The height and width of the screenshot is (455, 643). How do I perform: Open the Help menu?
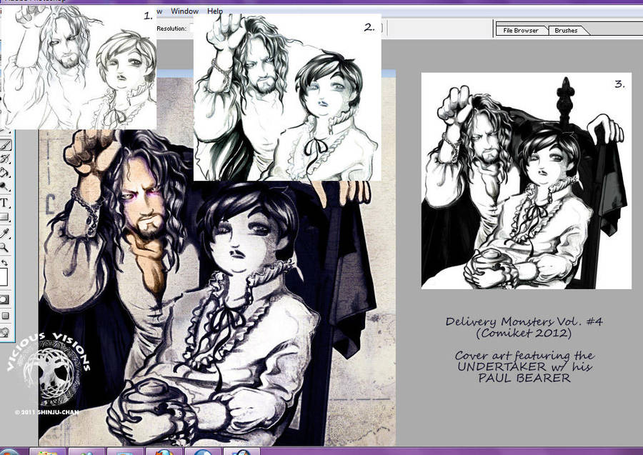coord(215,11)
